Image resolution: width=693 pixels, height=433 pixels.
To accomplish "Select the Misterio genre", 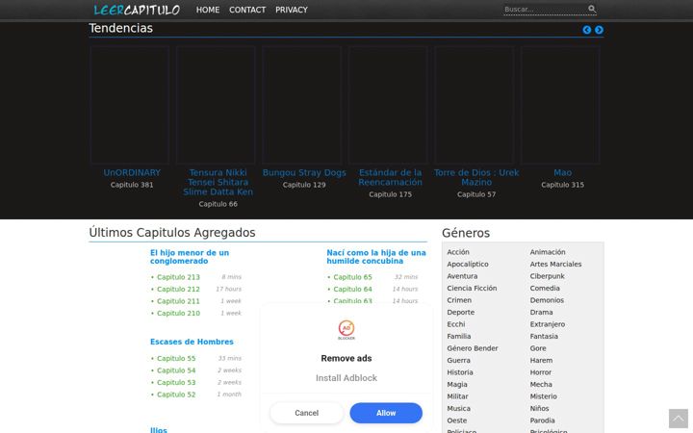I will coord(543,396).
